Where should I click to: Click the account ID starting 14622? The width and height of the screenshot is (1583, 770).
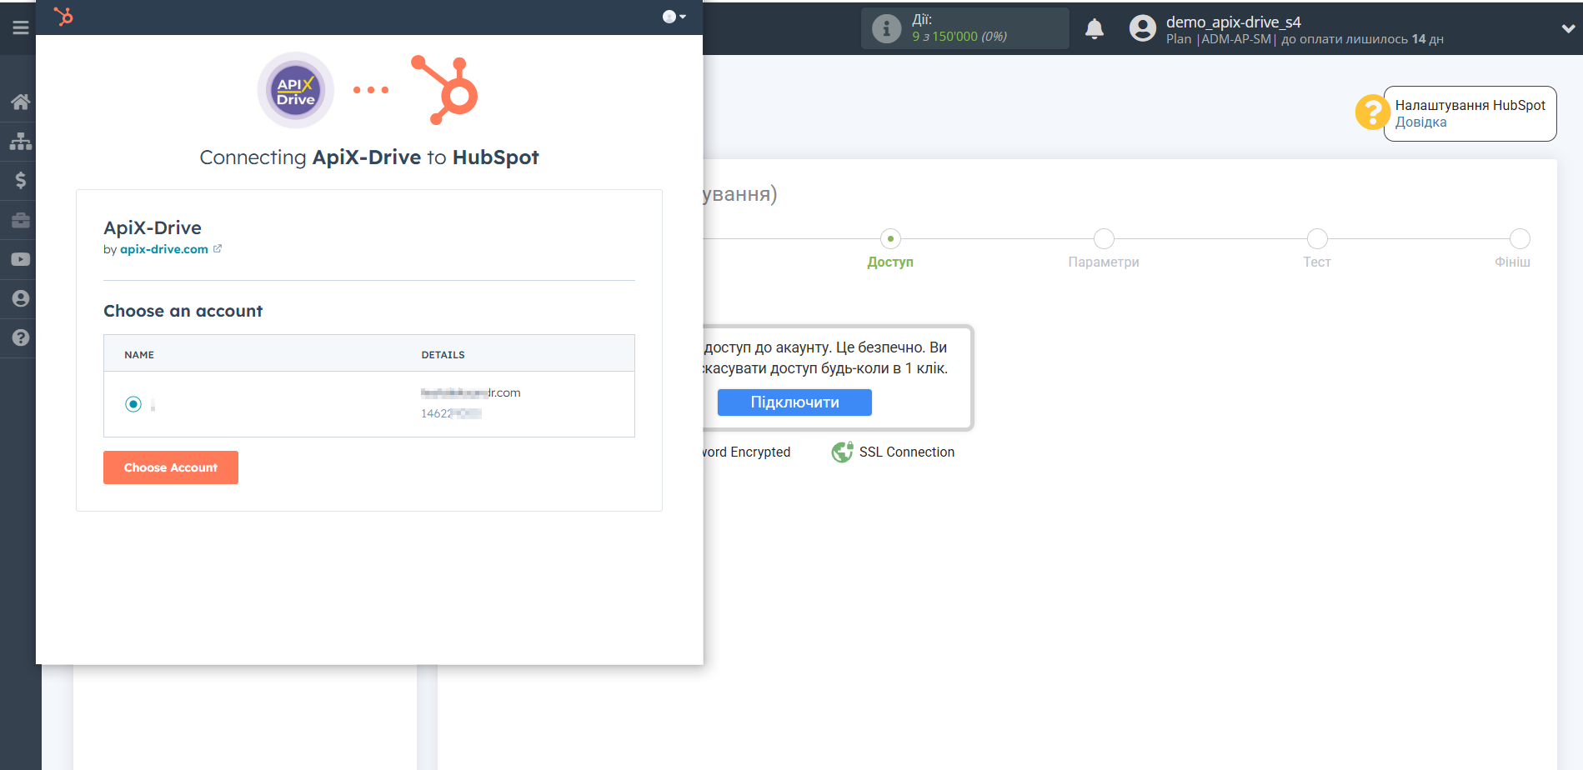(x=451, y=413)
